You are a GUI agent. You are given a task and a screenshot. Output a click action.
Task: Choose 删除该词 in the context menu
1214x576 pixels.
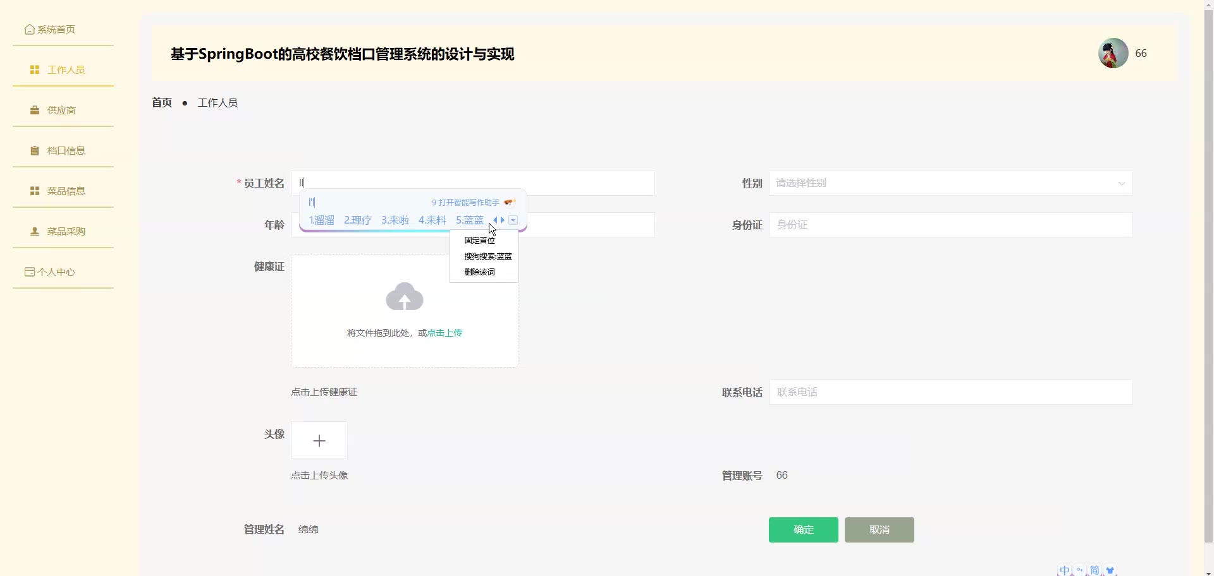(x=480, y=272)
